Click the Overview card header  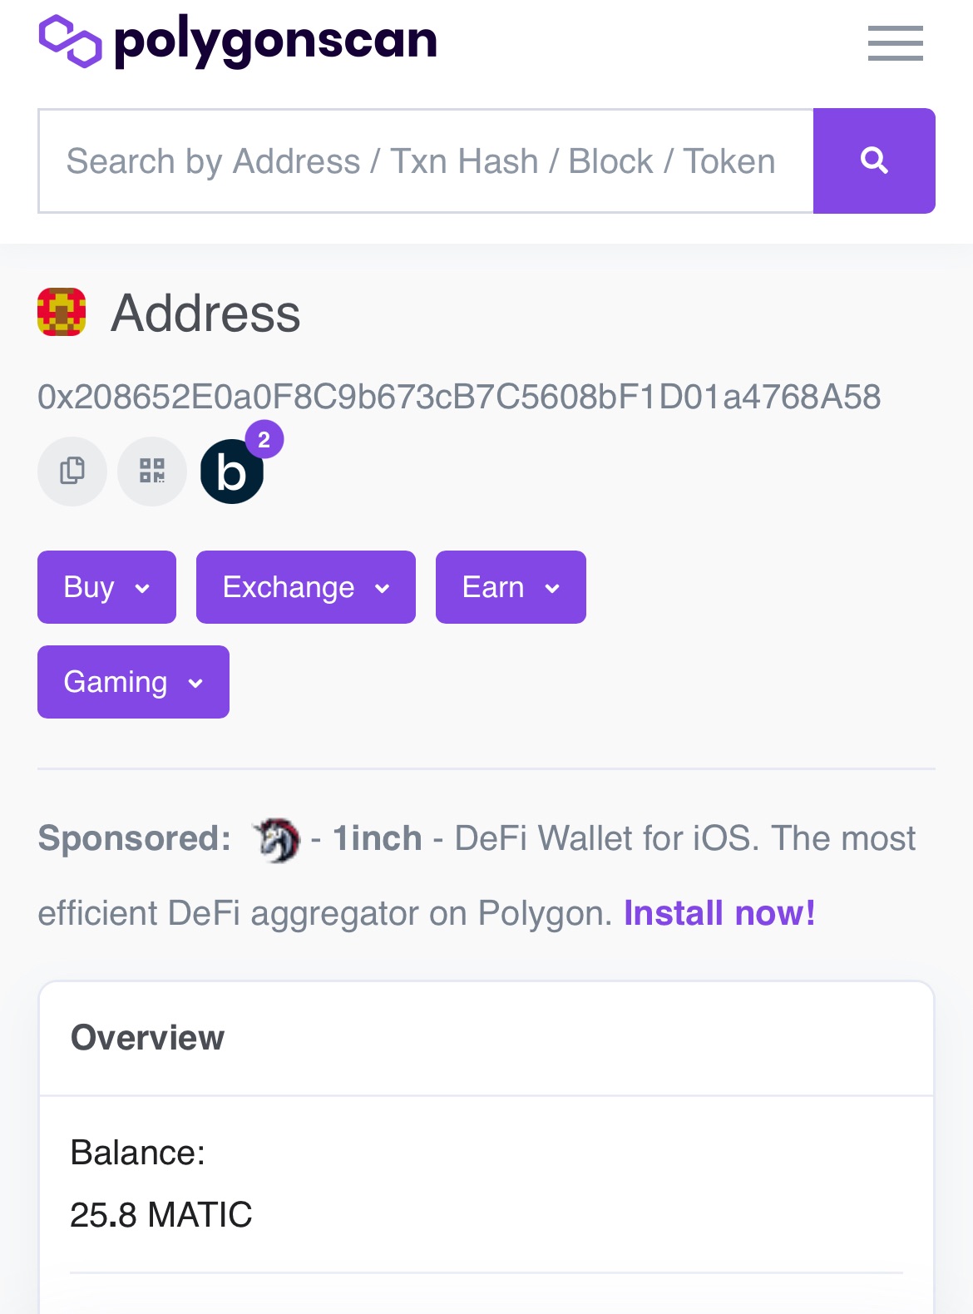click(x=486, y=1038)
